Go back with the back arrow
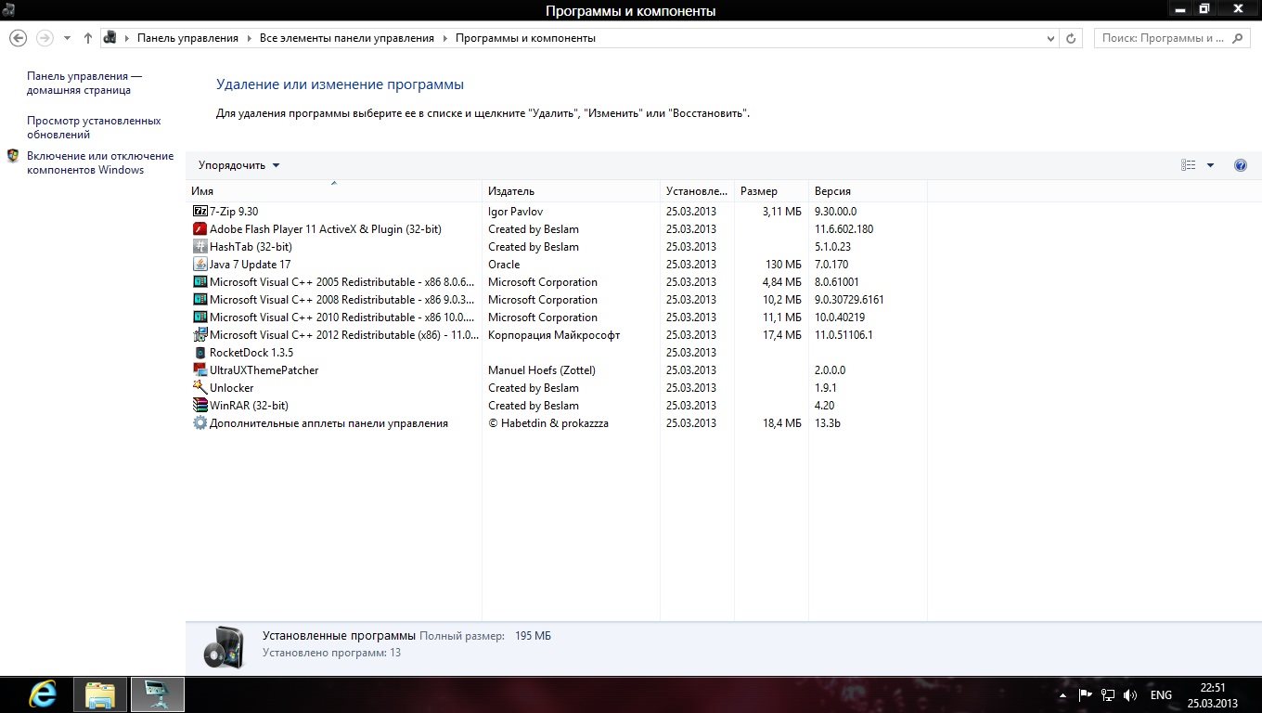This screenshot has width=1262, height=713. 18,38
